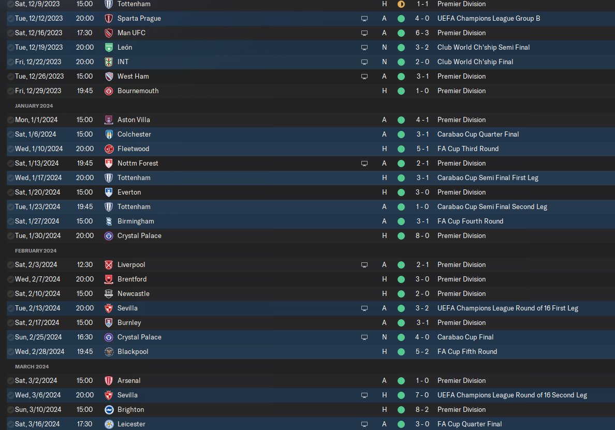The width and height of the screenshot is (615, 430).
Task: Collapse the FEBRUARY 2024 section header
Action: pos(36,251)
